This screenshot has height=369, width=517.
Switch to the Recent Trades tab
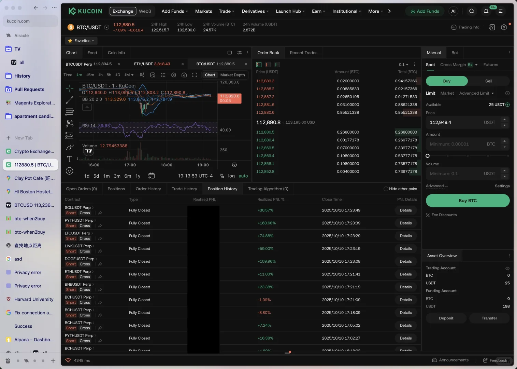coord(303,53)
